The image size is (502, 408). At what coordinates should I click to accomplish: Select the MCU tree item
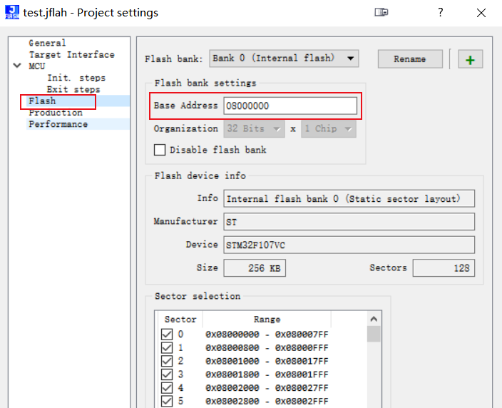(x=37, y=66)
